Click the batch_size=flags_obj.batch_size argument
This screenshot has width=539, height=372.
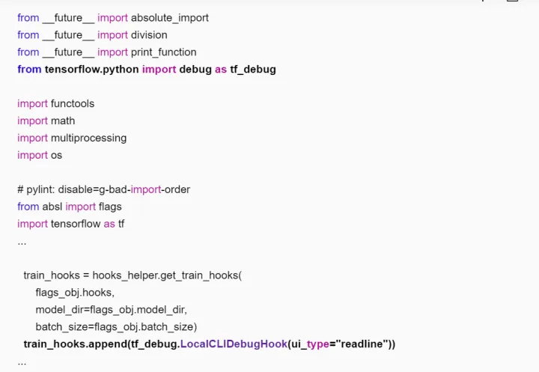point(115,327)
